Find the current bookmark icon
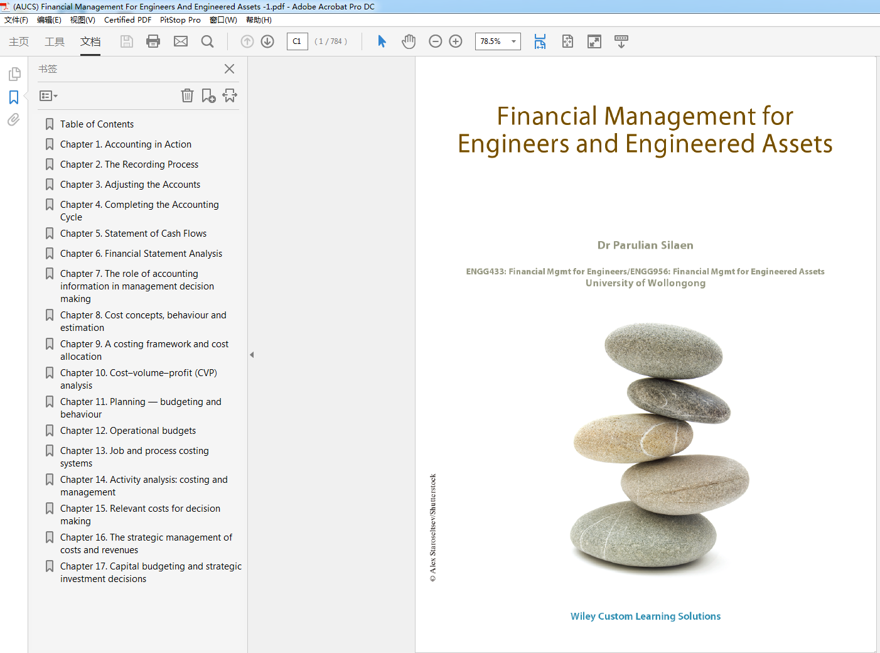This screenshot has width=880, height=653. click(x=230, y=95)
